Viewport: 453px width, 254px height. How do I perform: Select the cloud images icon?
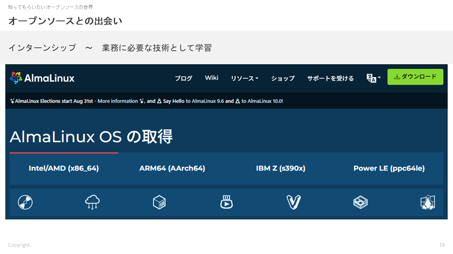point(92,202)
